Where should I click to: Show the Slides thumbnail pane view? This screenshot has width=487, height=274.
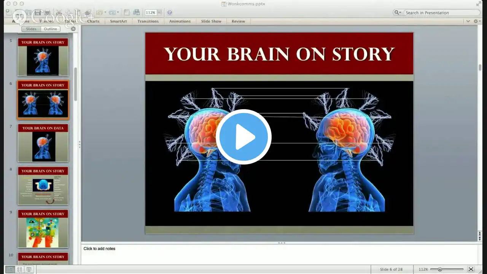(x=31, y=29)
